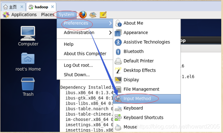Screen dimensions: 223x133
Task: Click the Mouse icon
Action: pyautogui.click(x=118, y=127)
